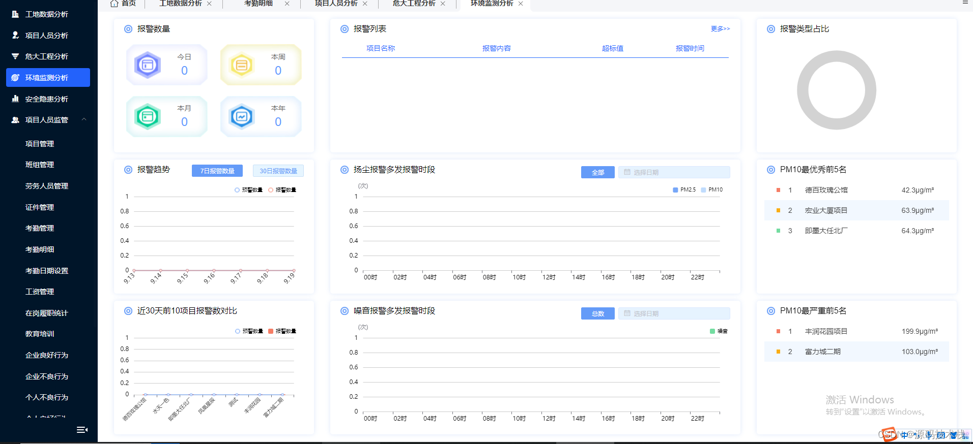Click the 报警时间 column header
This screenshot has width=973, height=444.
click(690, 48)
